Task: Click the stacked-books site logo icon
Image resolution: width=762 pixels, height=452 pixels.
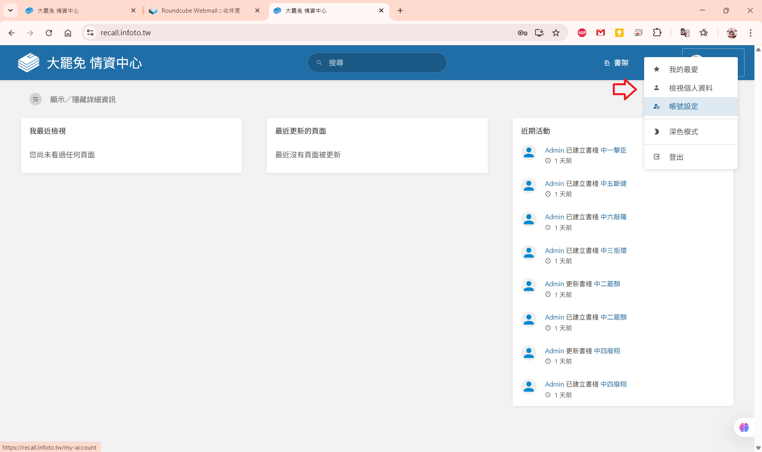Action: pyautogui.click(x=29, y=63)
